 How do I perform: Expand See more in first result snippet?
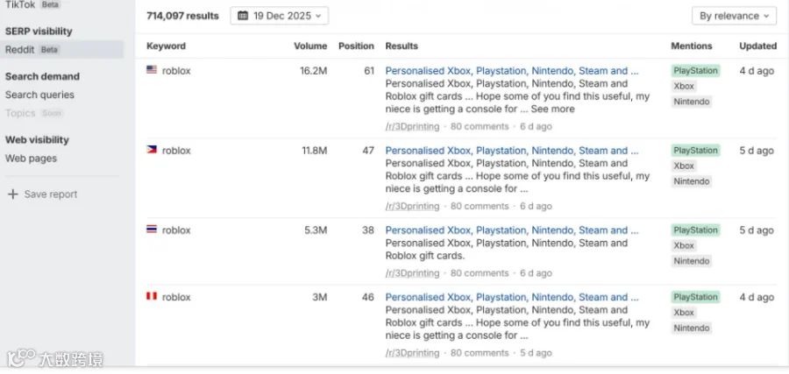click(552, 109)
